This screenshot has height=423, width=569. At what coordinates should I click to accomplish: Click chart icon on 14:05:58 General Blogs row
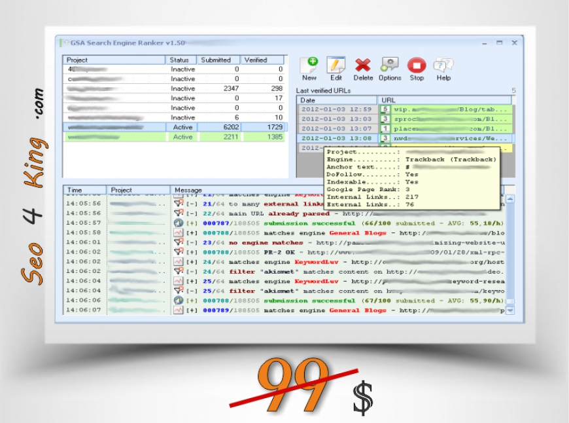[178, 232]
